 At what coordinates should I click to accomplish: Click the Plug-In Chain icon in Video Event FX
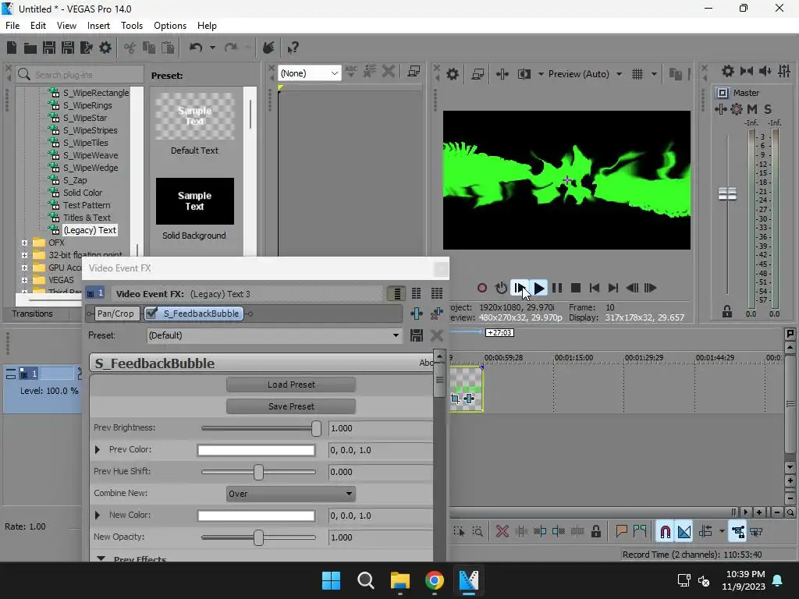pyautogui.click(x=417, y=314)
